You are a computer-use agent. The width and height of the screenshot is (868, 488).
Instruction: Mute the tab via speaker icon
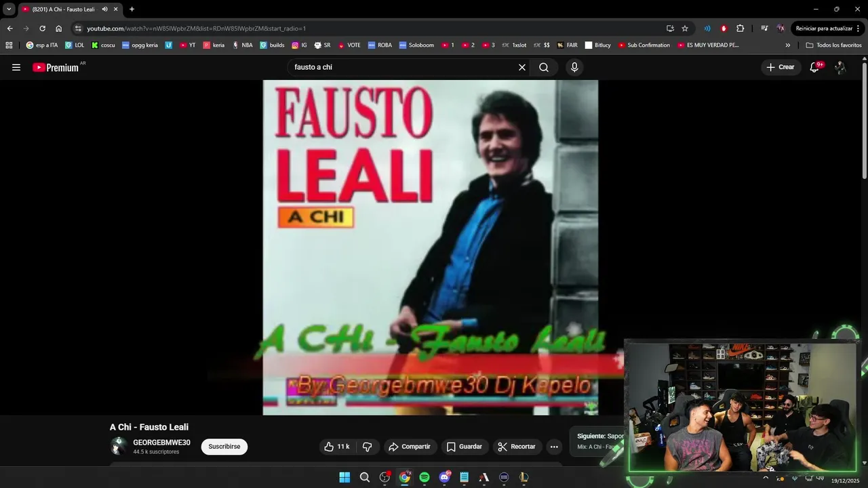pos(104,9)
